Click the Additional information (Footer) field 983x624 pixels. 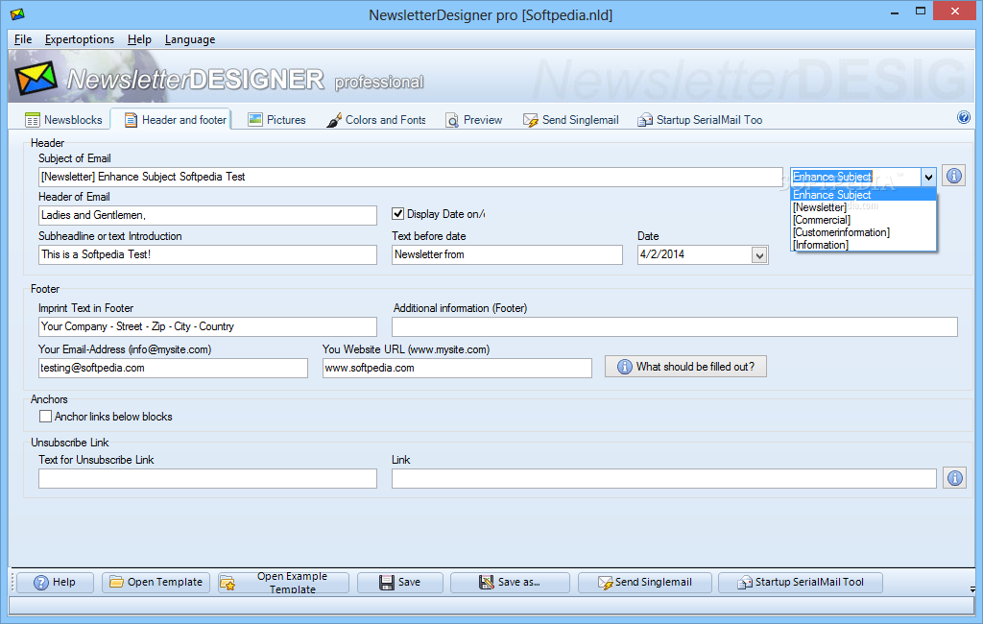[x=675, y=326]
